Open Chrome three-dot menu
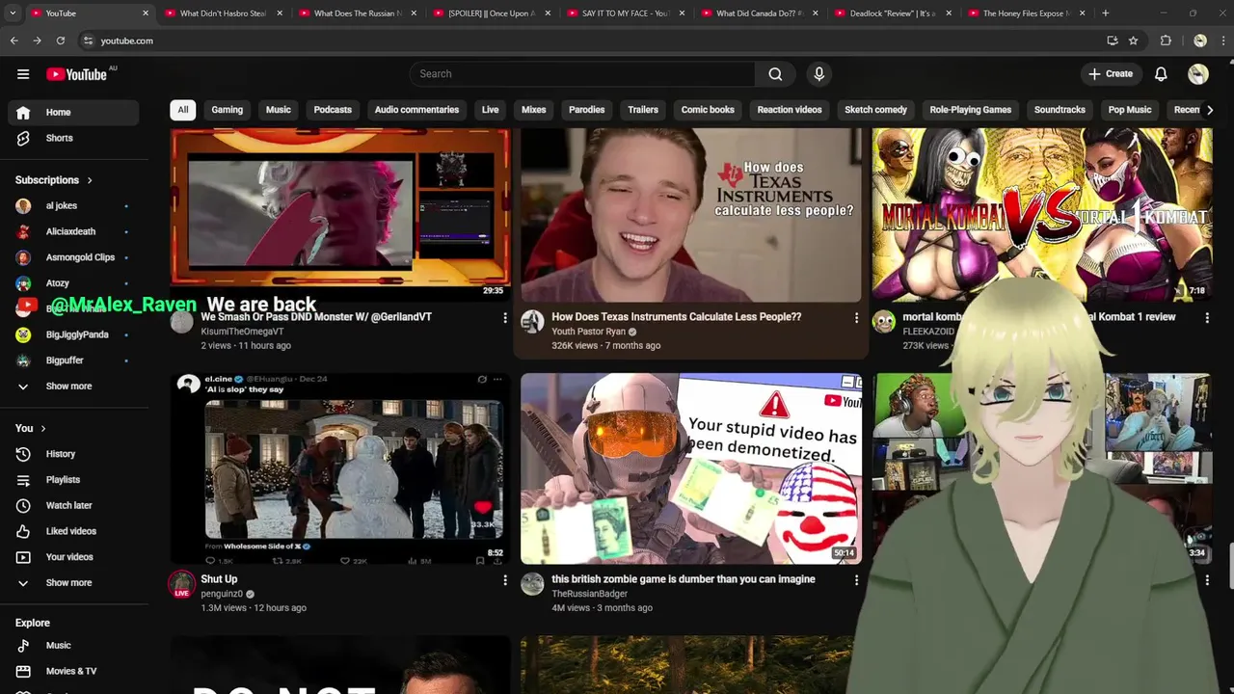This screenshot has height=694, width=1234. pyautogui.click(x=1222, y=40)
